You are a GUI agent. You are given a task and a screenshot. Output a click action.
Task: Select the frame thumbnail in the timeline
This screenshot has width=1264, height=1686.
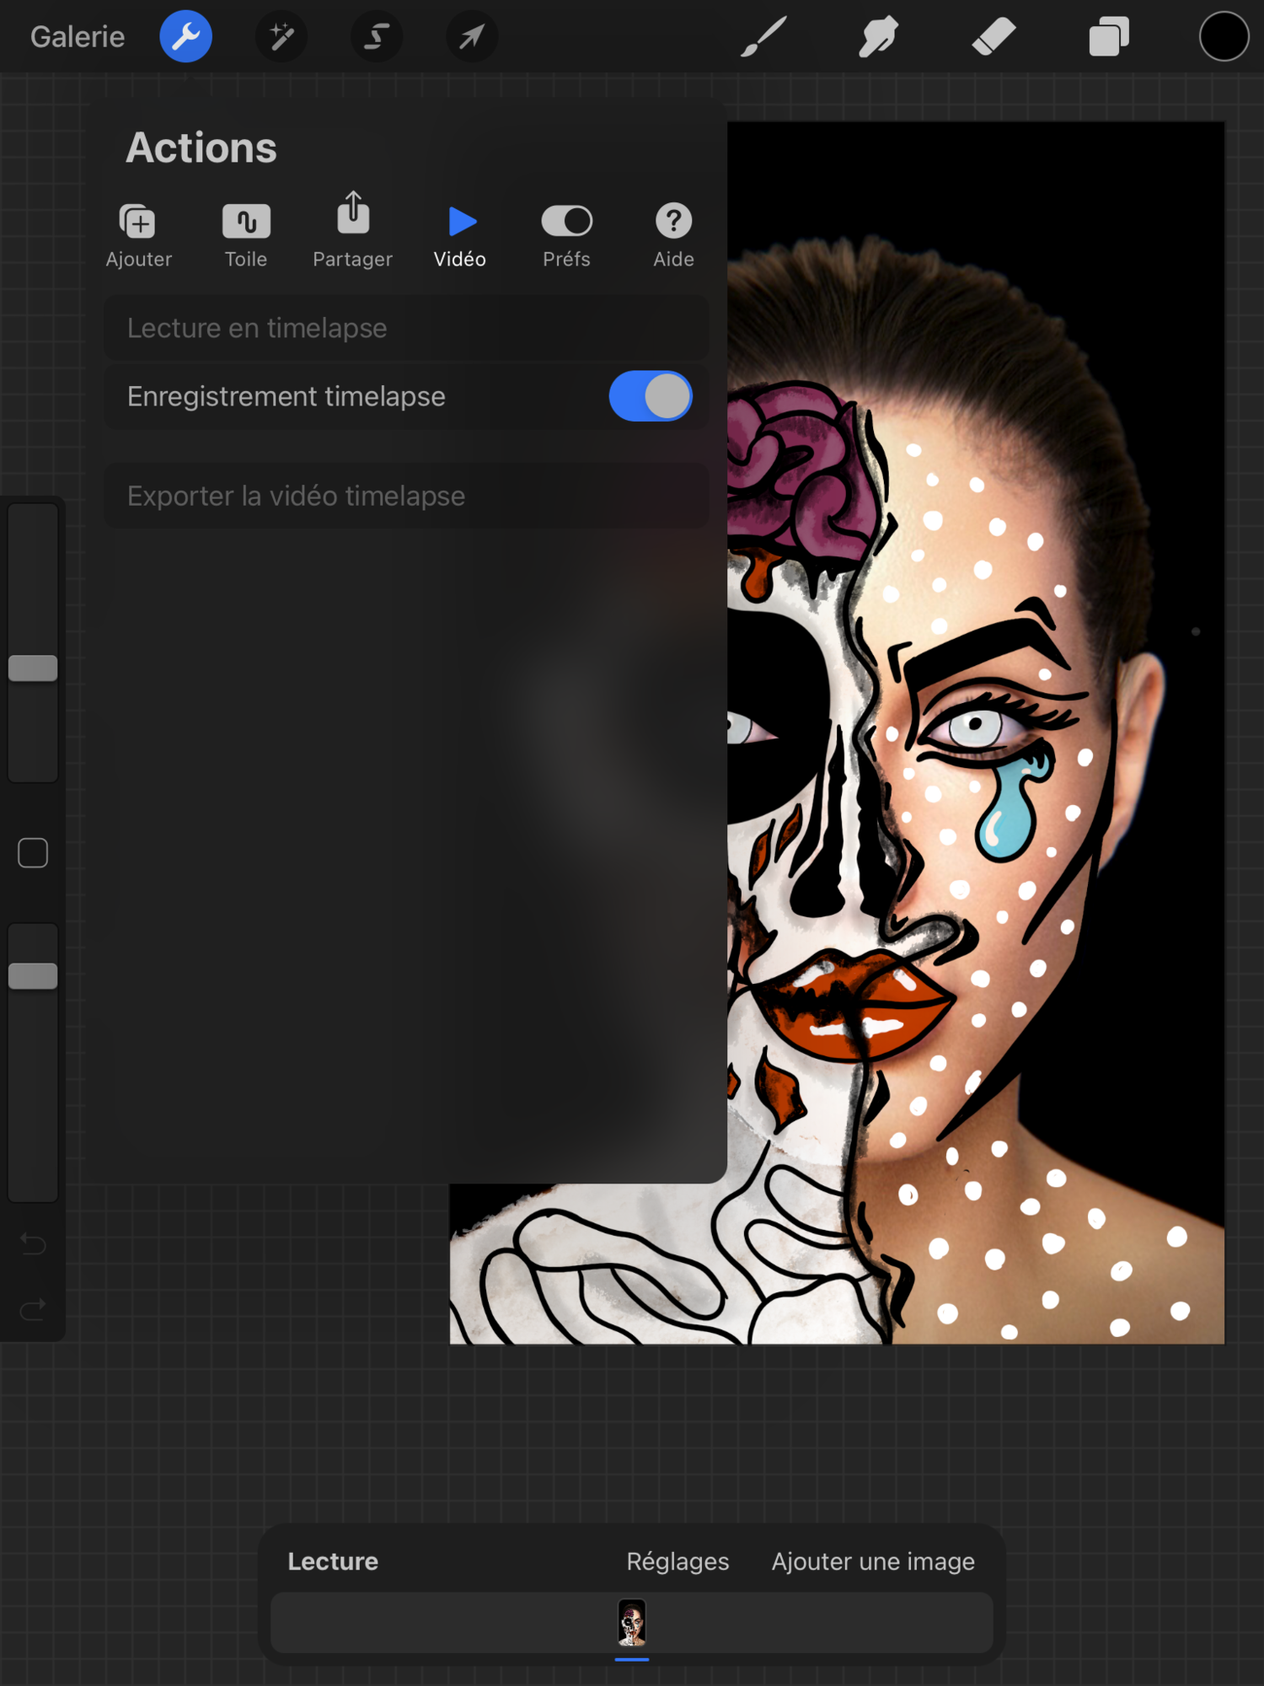(x=632, y=1623)
